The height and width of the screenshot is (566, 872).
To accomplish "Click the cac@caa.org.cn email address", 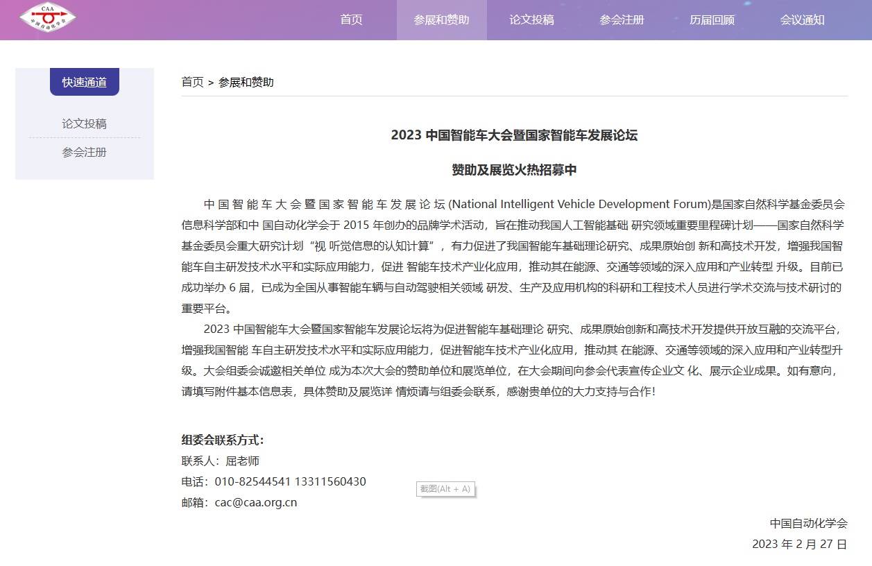I will point(255,502).
